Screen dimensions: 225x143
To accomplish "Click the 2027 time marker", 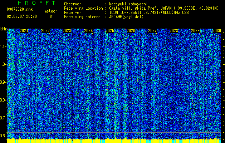I will [152, 31].
